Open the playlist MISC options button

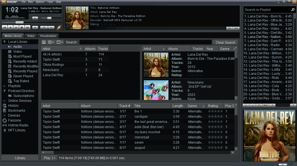coord(266,105)
